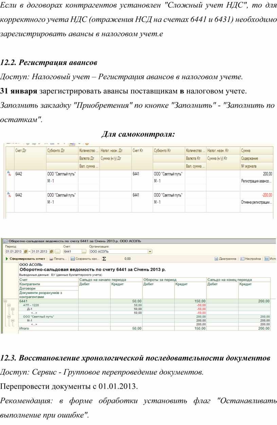277x425 pixels.
Task: Click the Субконто Дт column header
Action: click(62, 150)
